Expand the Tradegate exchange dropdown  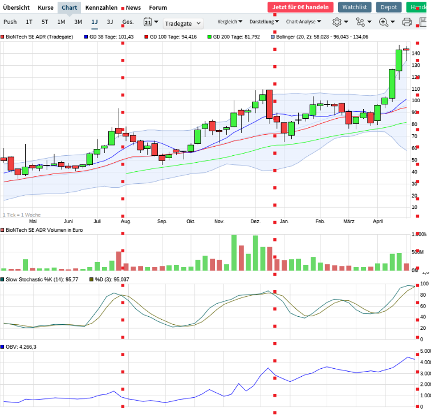point(183,23)
